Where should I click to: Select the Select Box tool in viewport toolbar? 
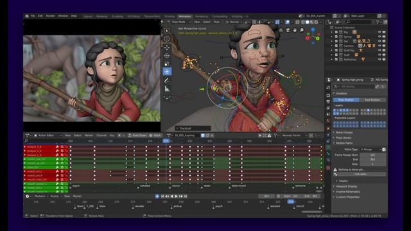pos(167,31)
